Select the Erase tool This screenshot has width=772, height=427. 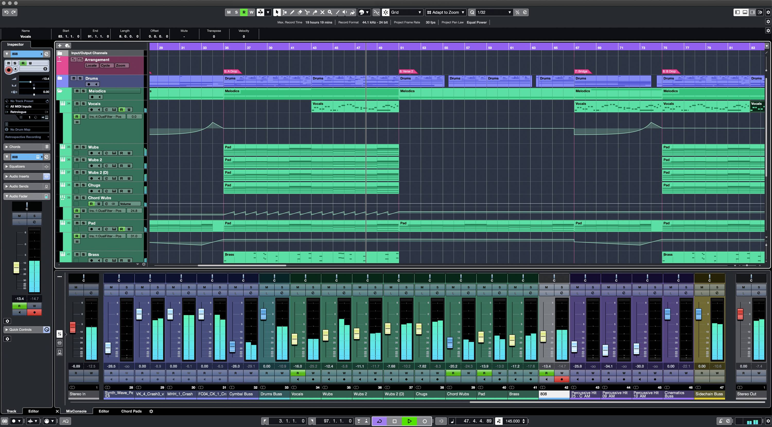(x=299, y=12)
